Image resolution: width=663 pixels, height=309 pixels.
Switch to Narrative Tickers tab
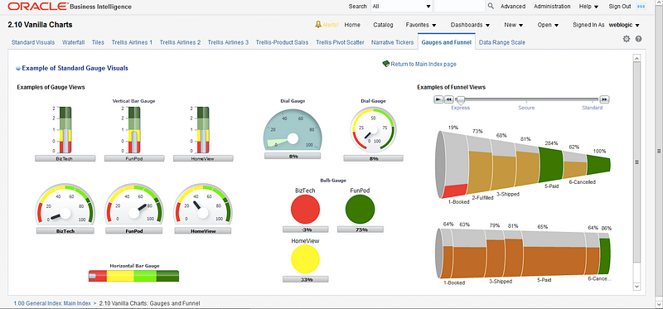point(391,42)
